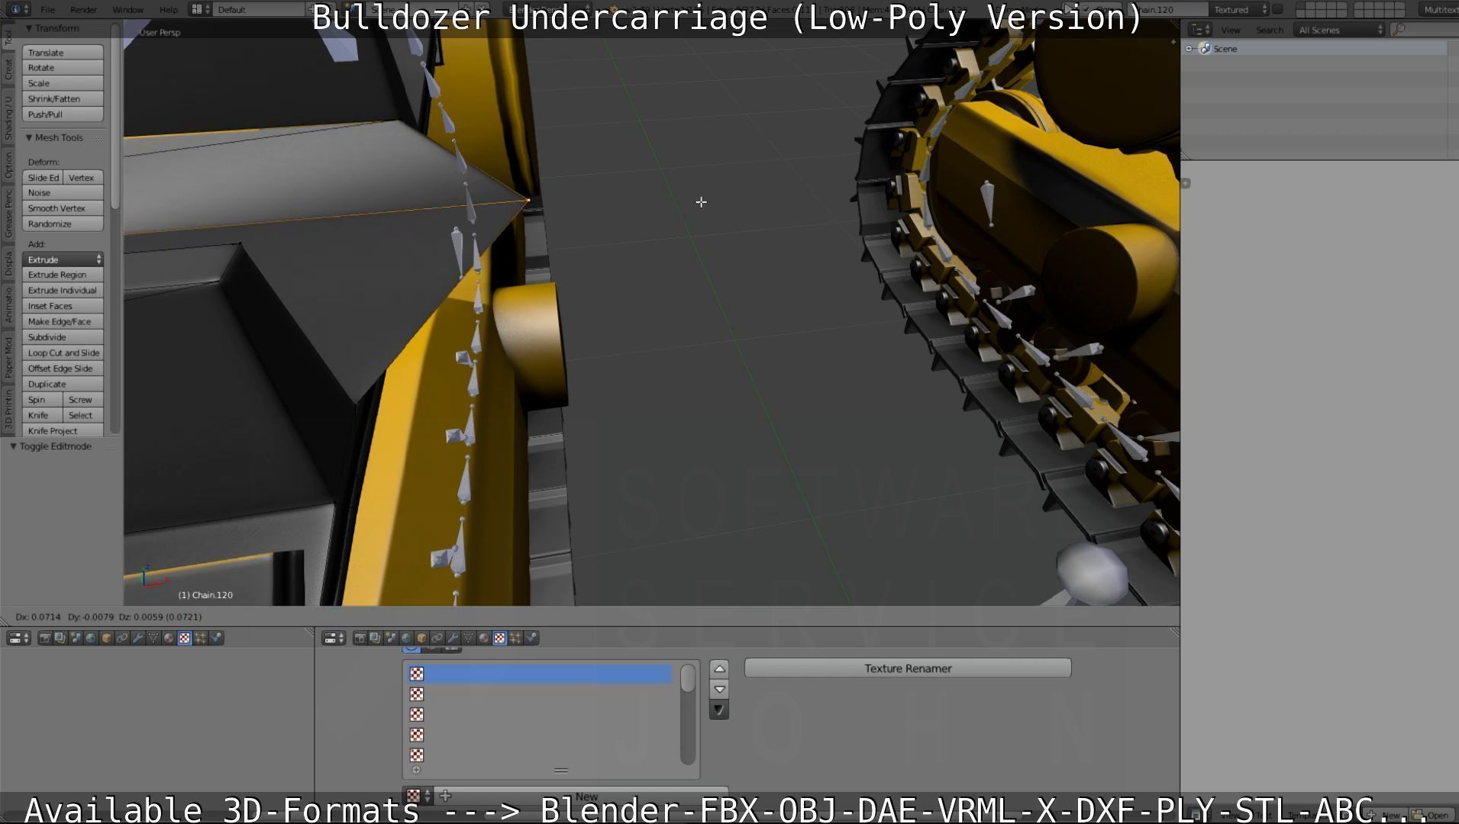The width and height of the screenshot is (1459, 824).
Task: Open Constraints tab in left properties editor
Action: click(x=122, y=638)
